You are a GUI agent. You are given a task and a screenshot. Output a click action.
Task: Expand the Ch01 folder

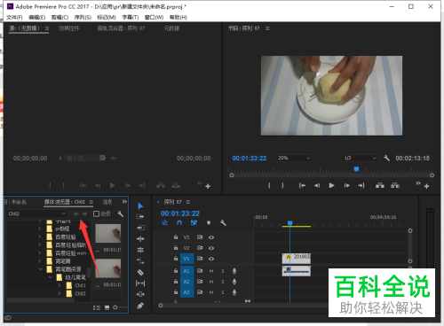(x=59, y=285)
